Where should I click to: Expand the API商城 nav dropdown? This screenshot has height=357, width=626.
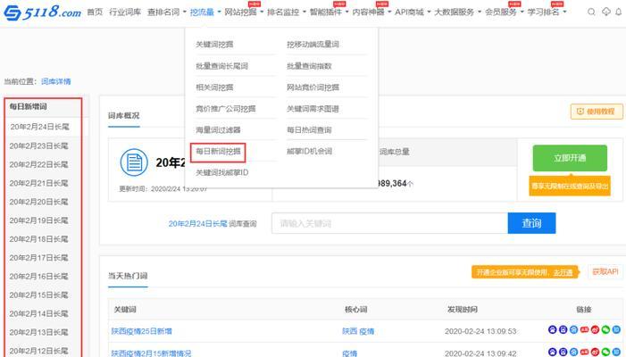(413, 12)
